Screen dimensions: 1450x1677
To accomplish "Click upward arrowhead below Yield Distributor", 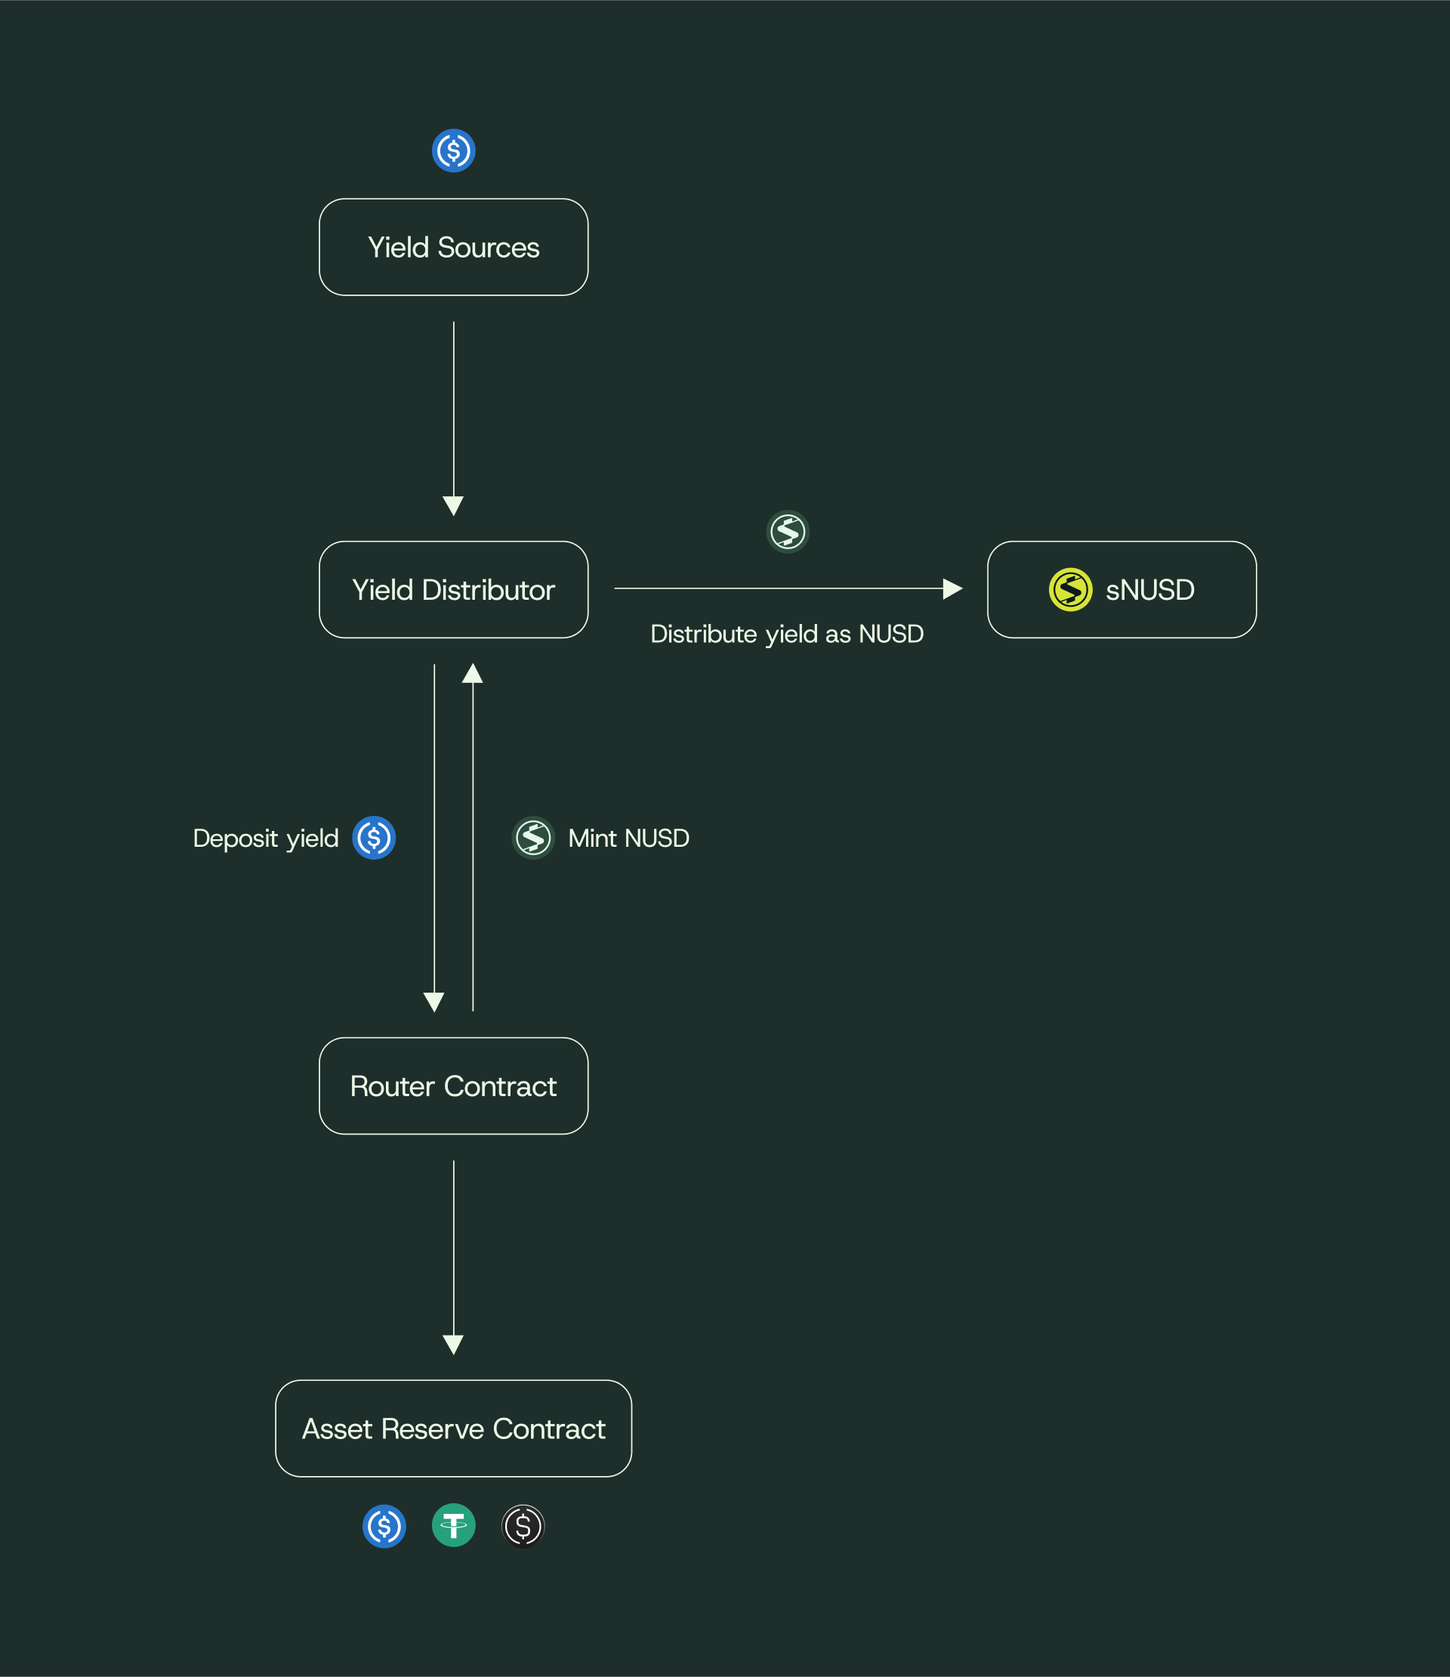I will coord(473,673).
